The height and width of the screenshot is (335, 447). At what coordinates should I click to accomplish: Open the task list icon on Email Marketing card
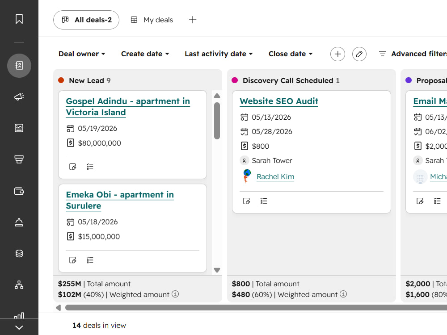[x=437, y=201]
